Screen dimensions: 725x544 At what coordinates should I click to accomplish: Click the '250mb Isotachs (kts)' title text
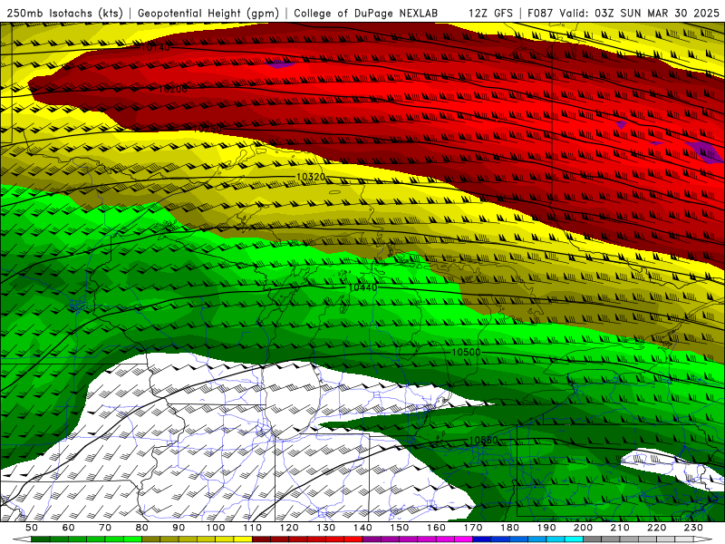64,14
